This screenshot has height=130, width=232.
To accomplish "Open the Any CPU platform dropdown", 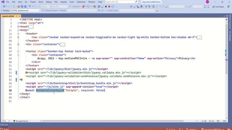I will (59, 6).
